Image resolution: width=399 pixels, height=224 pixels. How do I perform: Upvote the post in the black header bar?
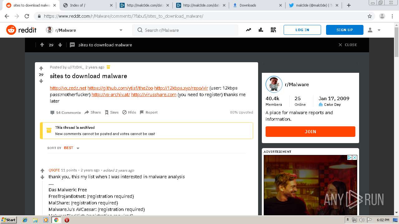42,45
